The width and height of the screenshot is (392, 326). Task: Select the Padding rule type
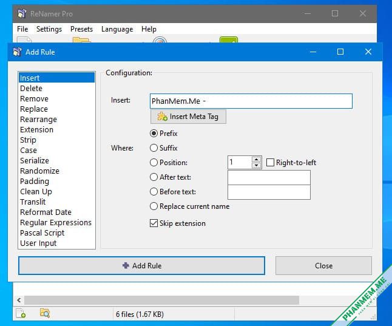pyautogui.click(x=56, y=181)
